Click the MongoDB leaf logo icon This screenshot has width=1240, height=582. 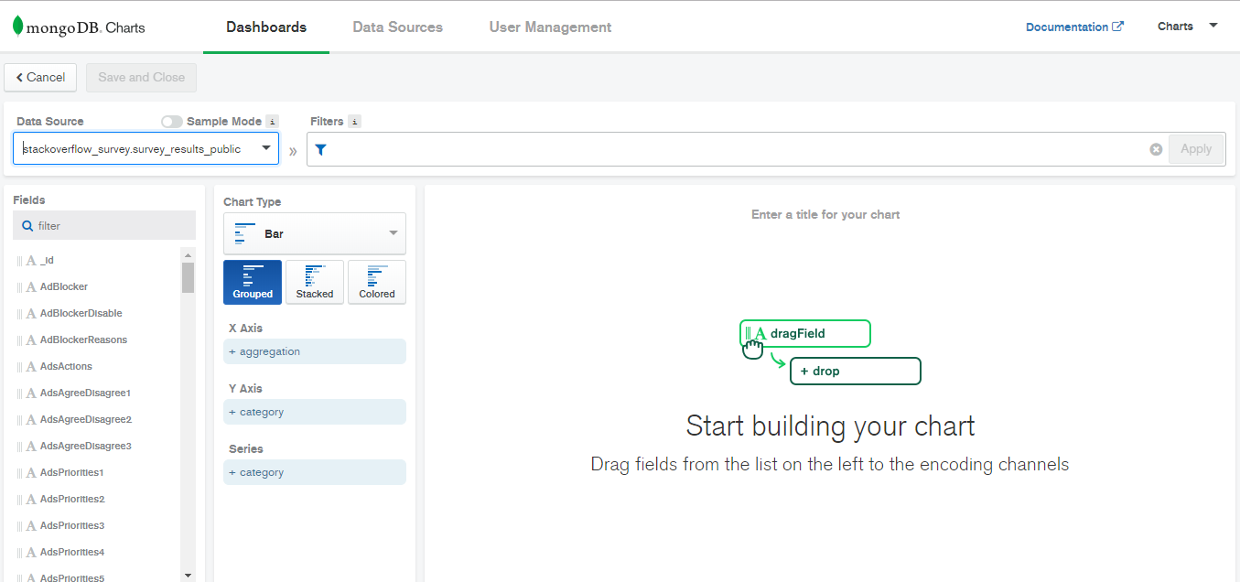[x=17, y=27]
